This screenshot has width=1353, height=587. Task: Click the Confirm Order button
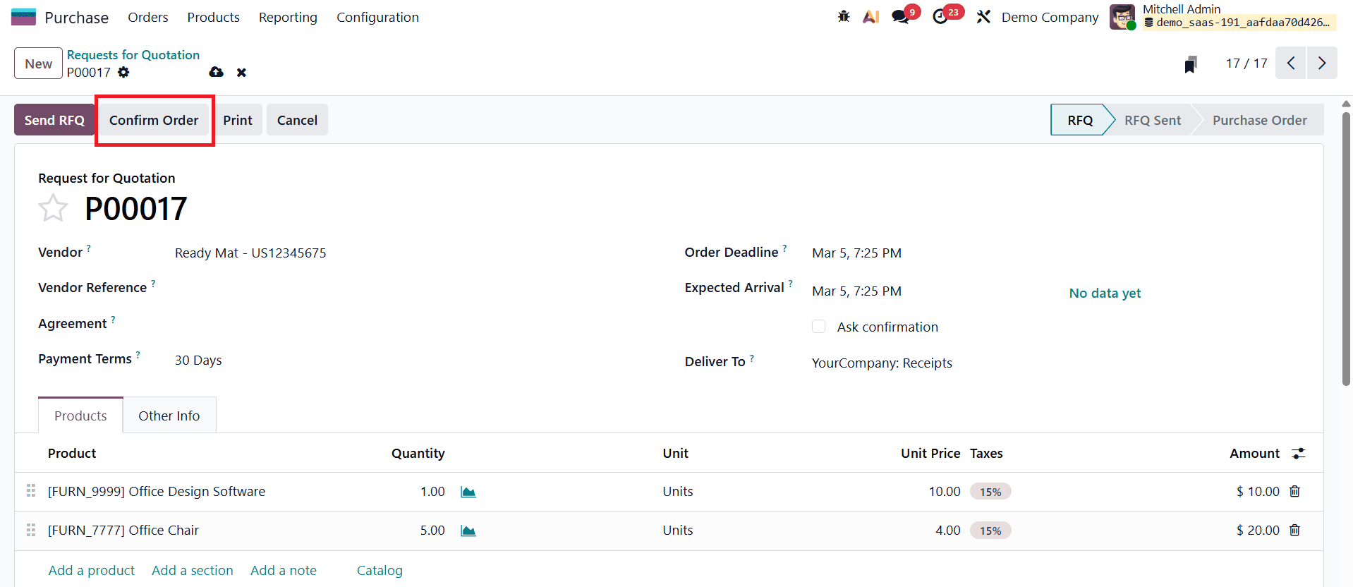pos(154,121)
